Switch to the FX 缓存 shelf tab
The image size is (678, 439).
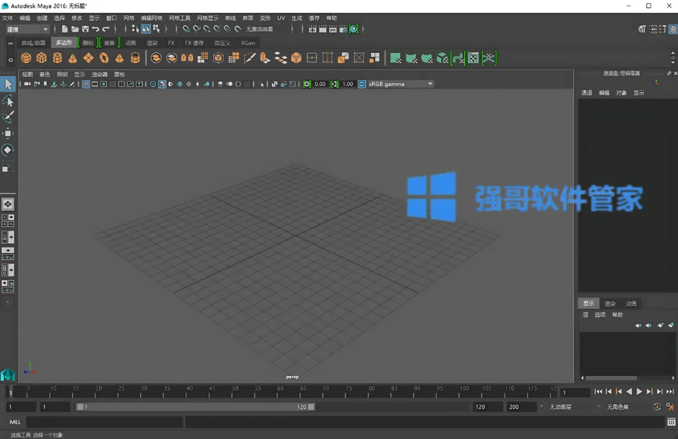[195, 43]
